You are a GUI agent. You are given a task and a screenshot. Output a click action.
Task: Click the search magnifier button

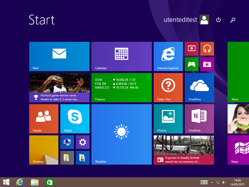point(233,20)
